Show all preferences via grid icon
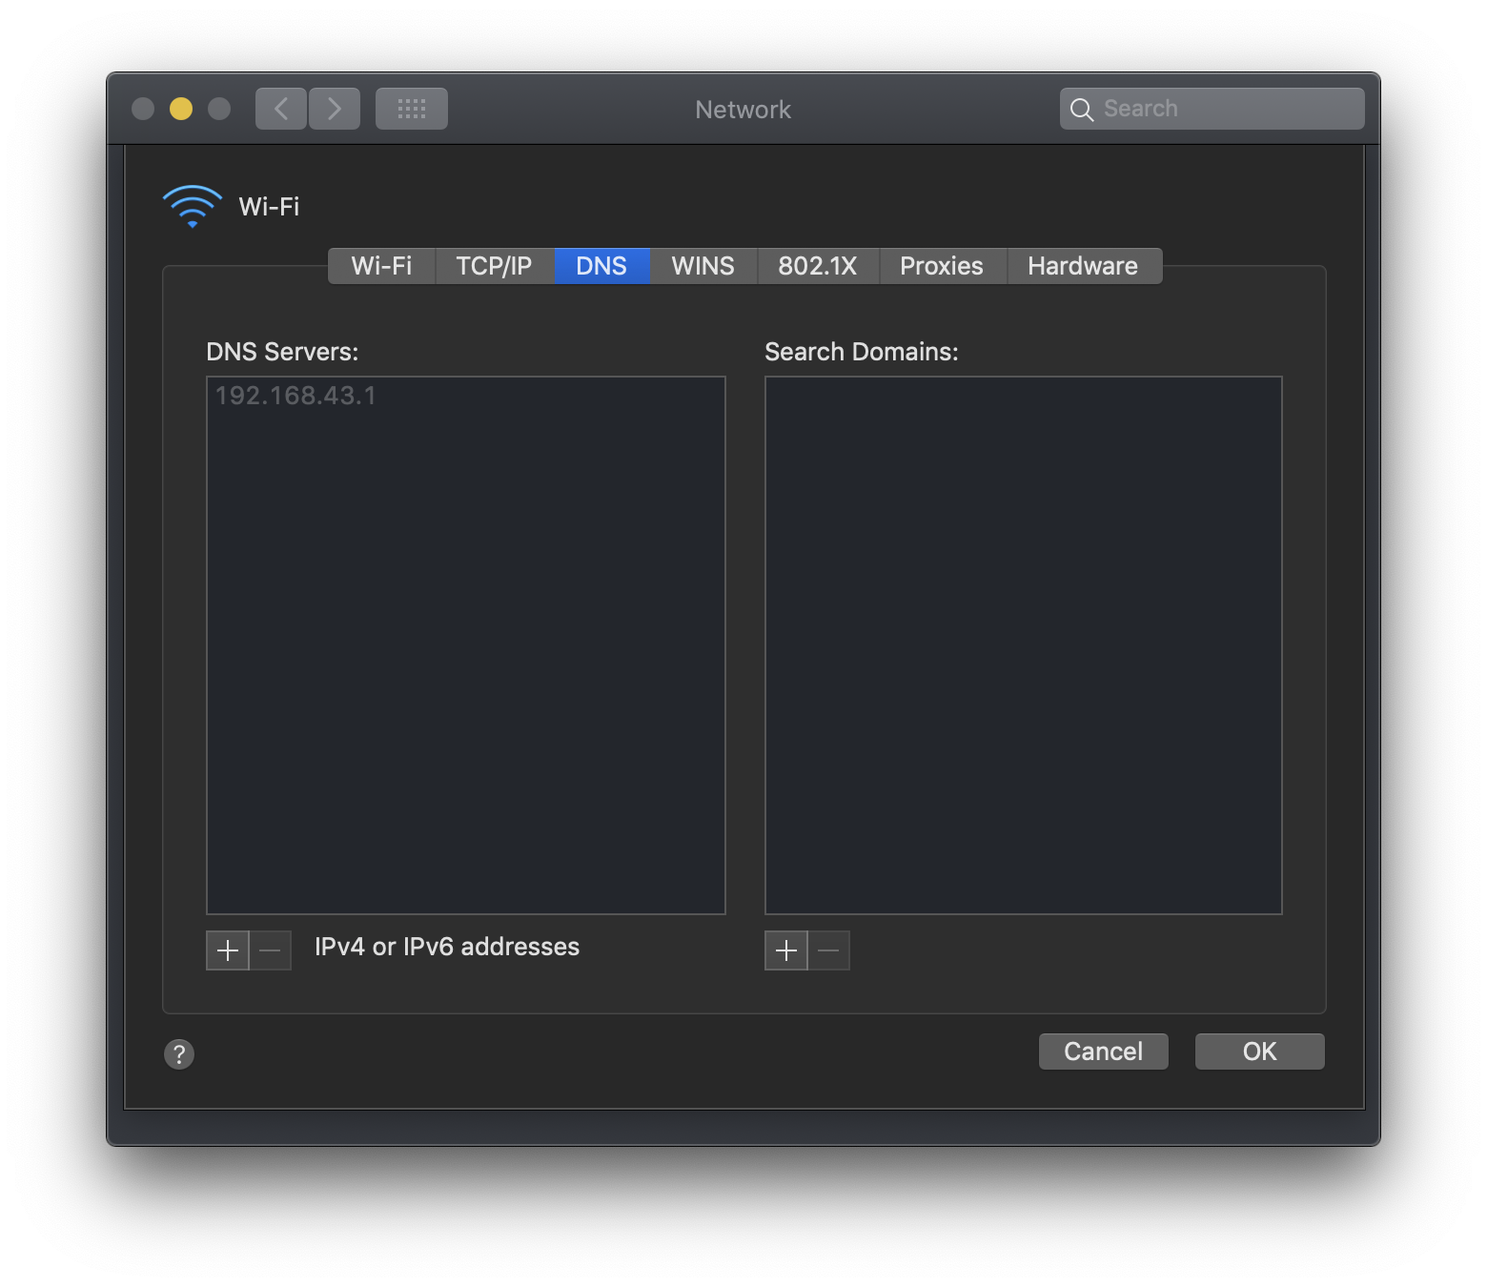Viewport: 1487px width, 1287px height. pyautogui.click(x=412, y=109)
